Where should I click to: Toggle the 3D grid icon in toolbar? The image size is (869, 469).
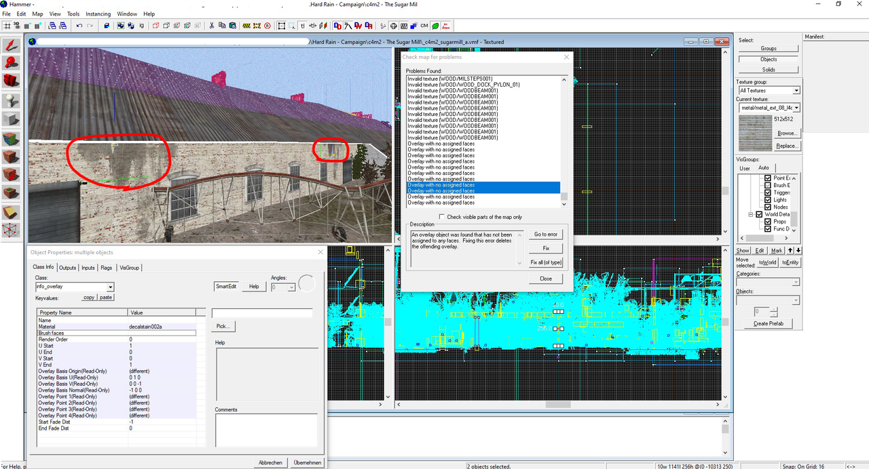pyautogui.click(x=17, y=26)
